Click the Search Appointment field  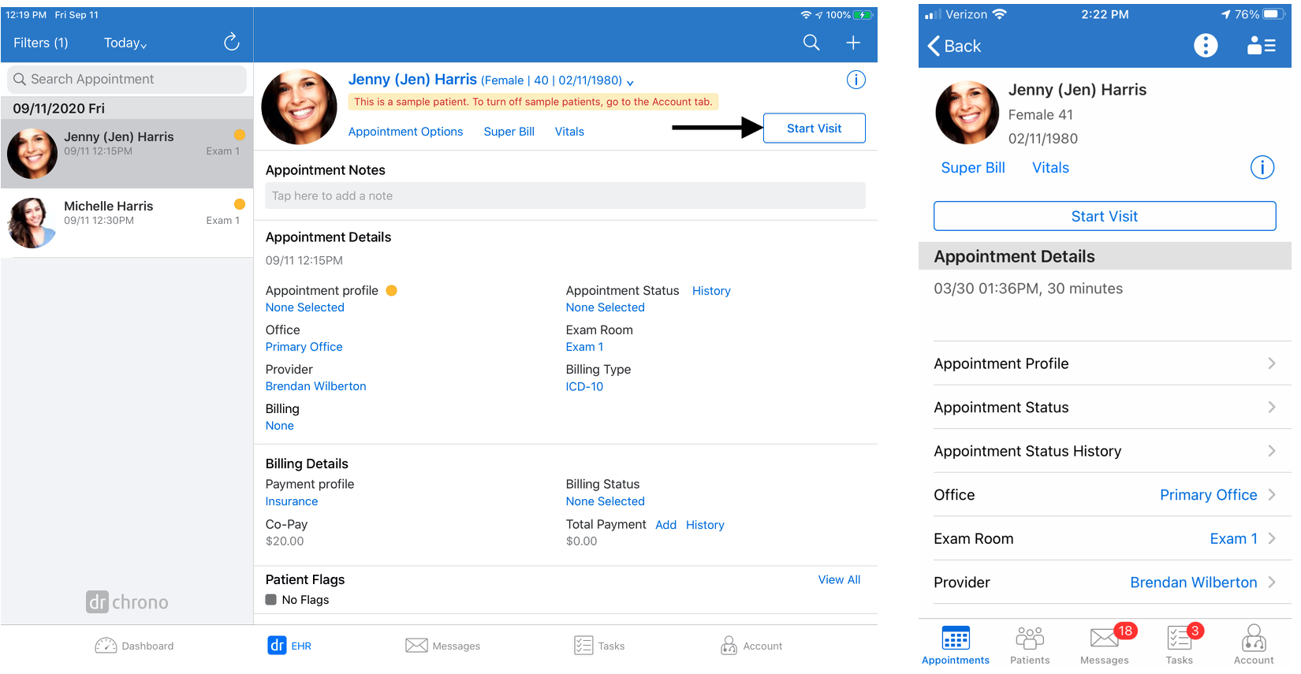127,79
